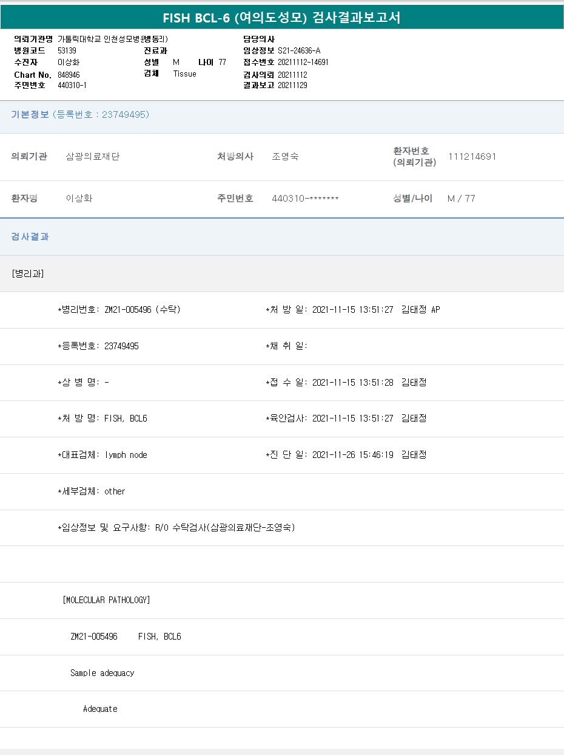Click the 세부검체 other value
The image size is (564, 755).
point(115,491)
